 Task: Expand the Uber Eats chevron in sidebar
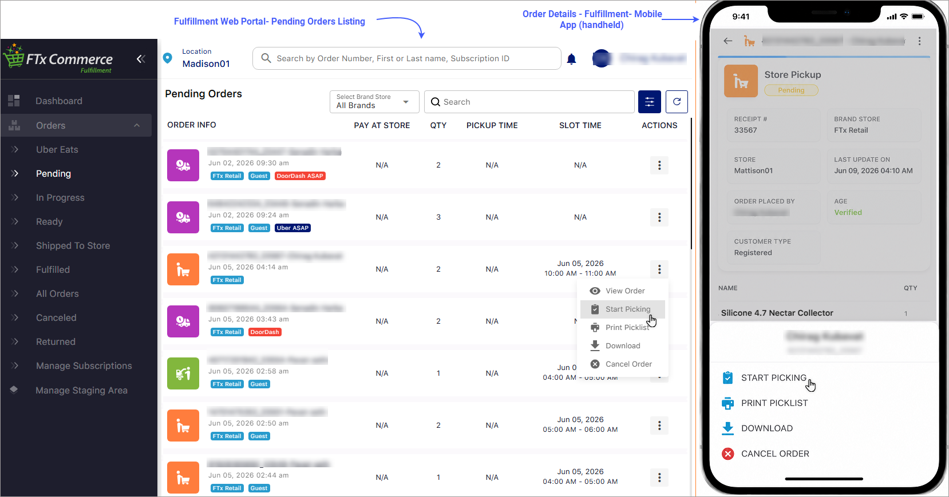point(15,149)
